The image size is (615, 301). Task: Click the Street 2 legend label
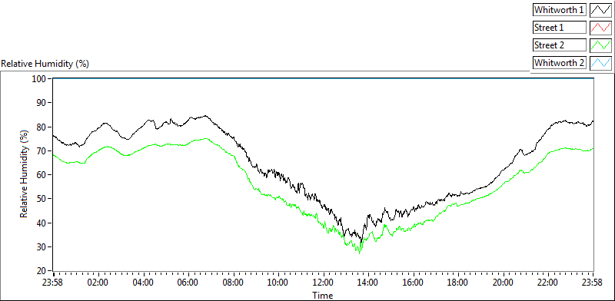coord(560,45)
